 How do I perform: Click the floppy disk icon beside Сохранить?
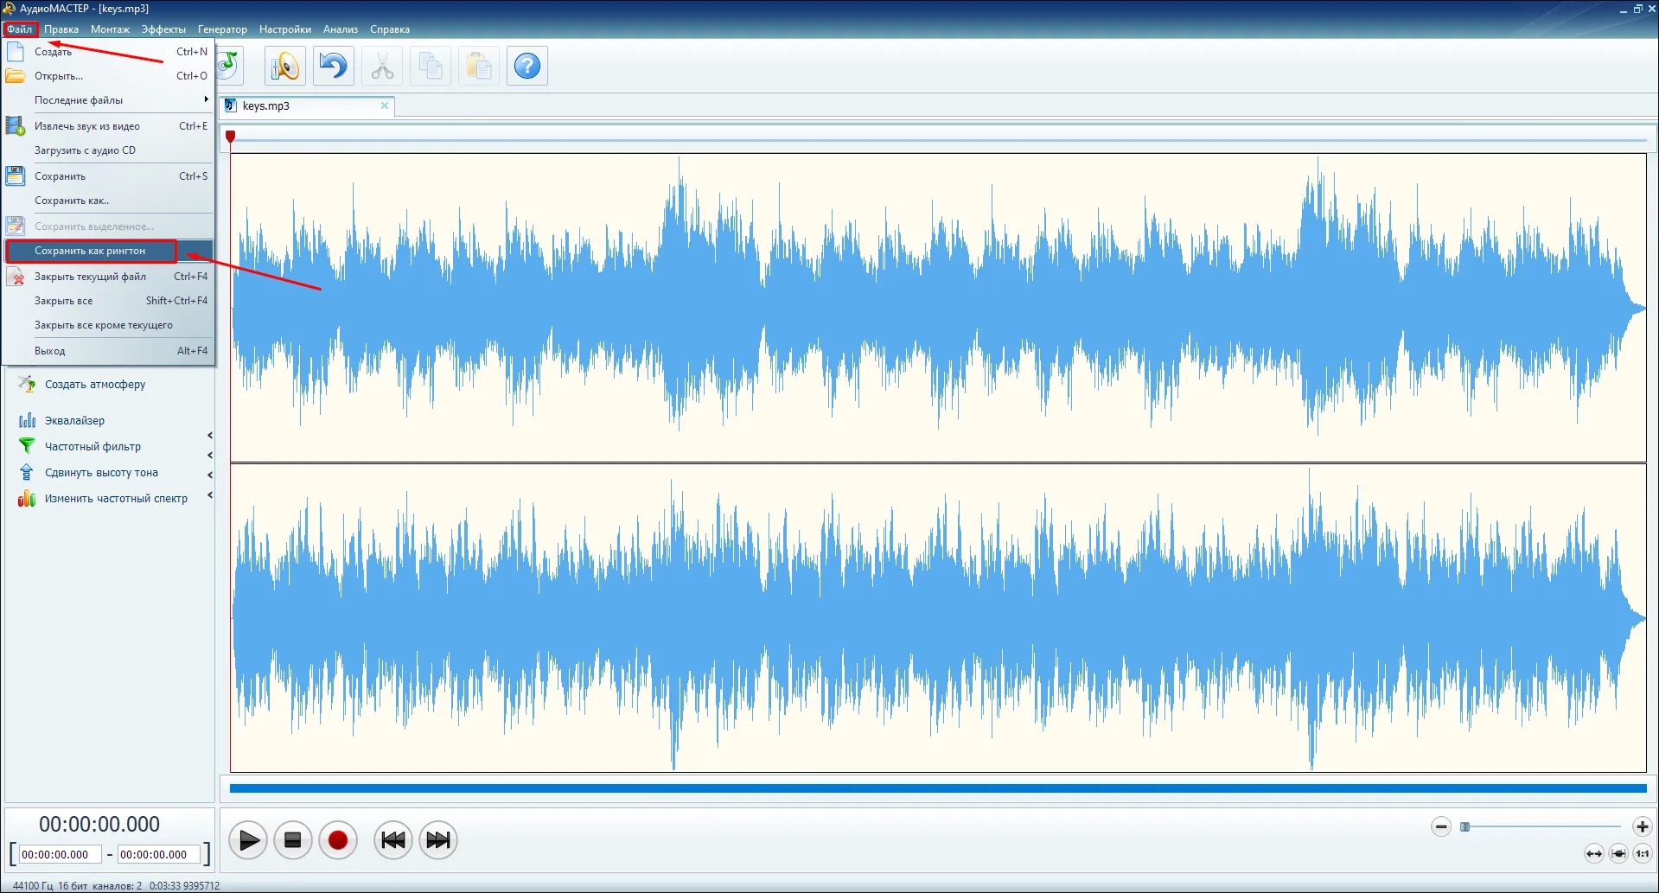15,176
